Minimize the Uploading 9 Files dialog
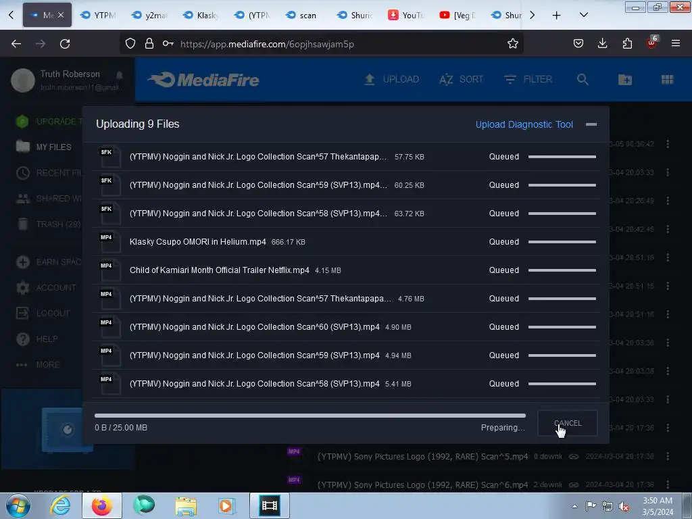 coord(591,124)
